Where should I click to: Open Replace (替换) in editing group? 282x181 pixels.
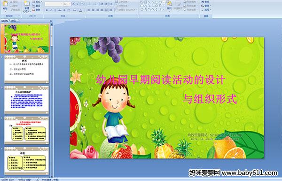[206, 6]
